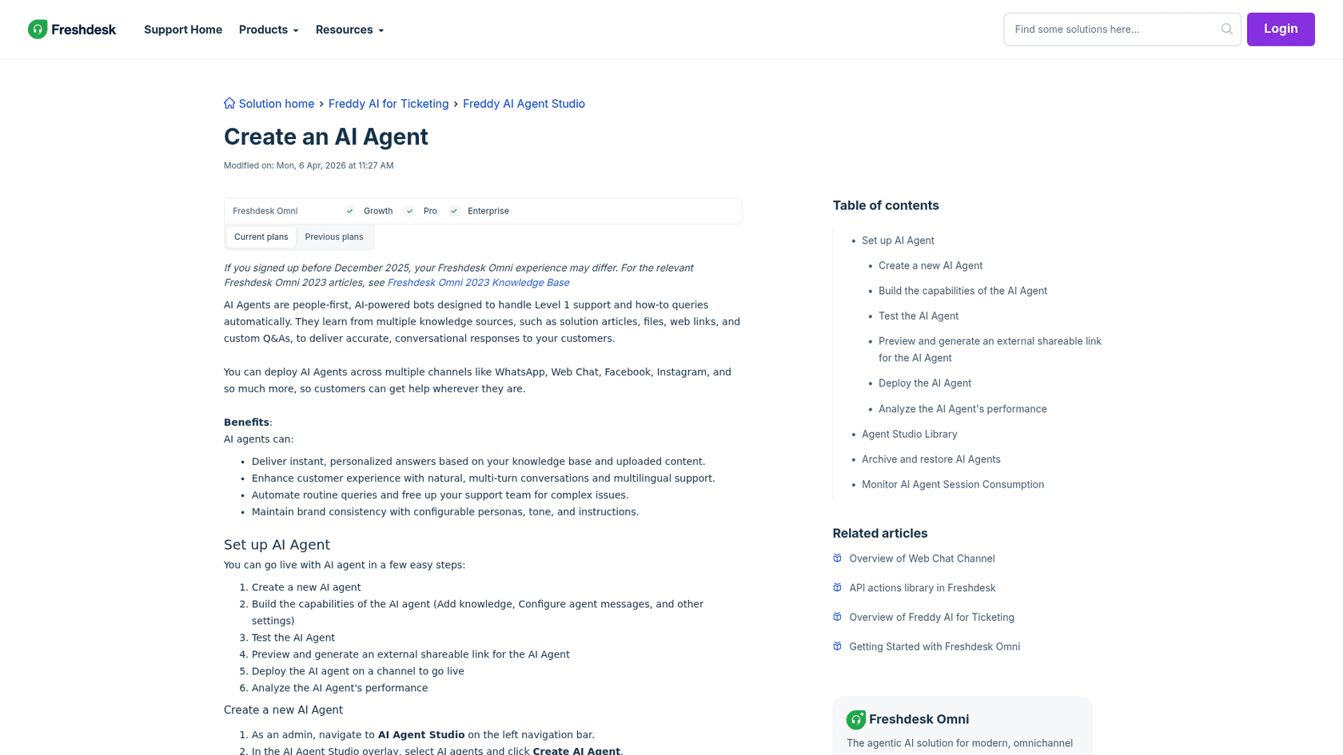
Task: Jump to Deploy the AI Agent in contents
Action: coord(925,383)
